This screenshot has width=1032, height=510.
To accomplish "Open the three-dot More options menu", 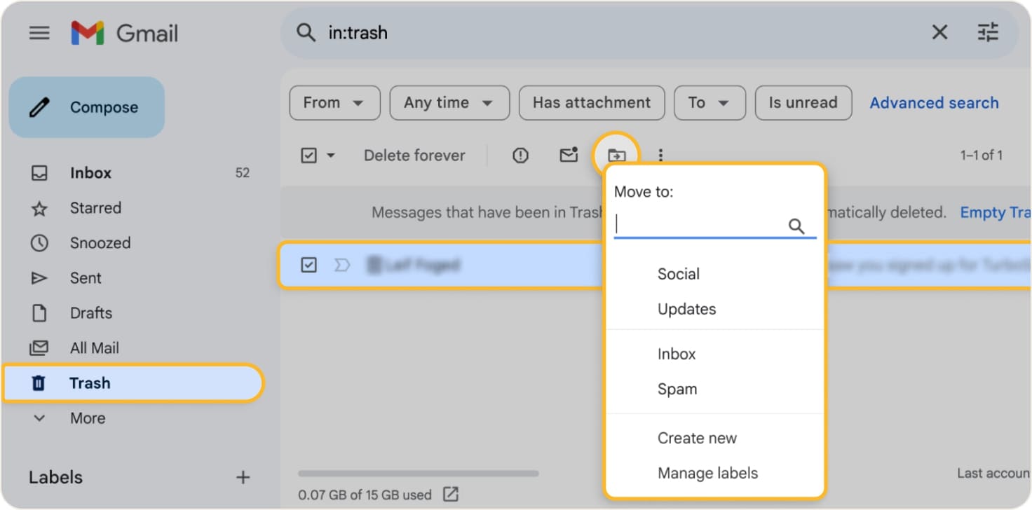I will [660, 156].
